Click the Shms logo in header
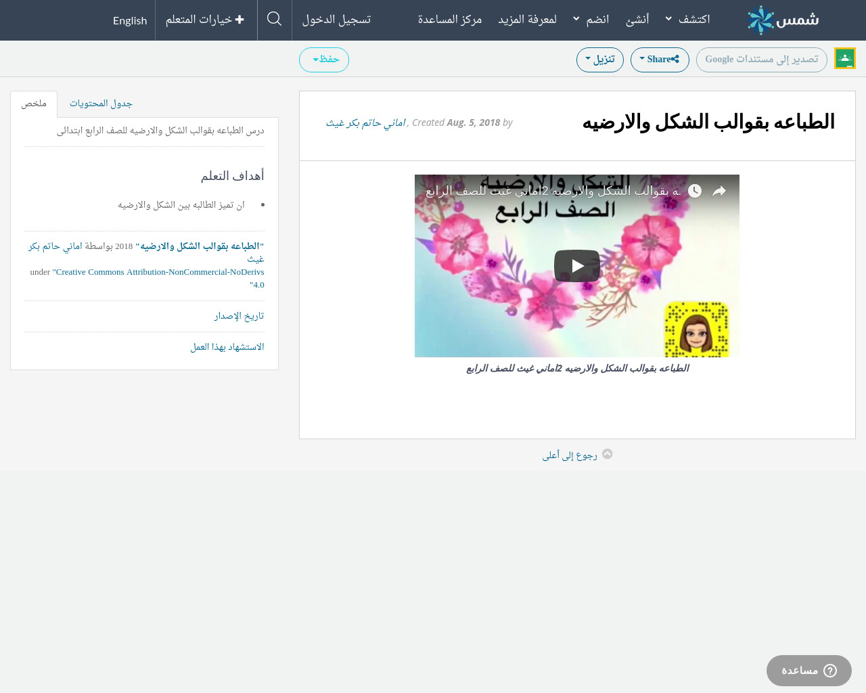The width and height of the screenshot is (866, 693). pyautogui.click(x=783, y=20)
